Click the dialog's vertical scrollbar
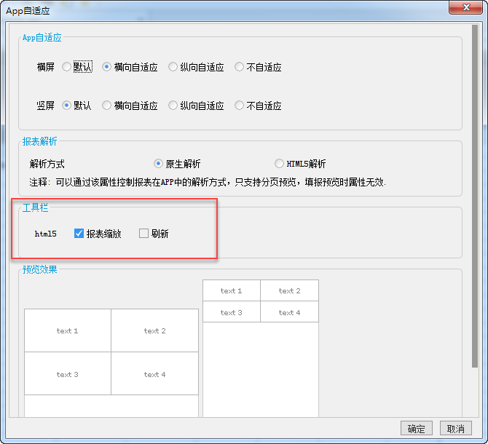This screenshot has height=444, width=488. [x=475, y=196]
